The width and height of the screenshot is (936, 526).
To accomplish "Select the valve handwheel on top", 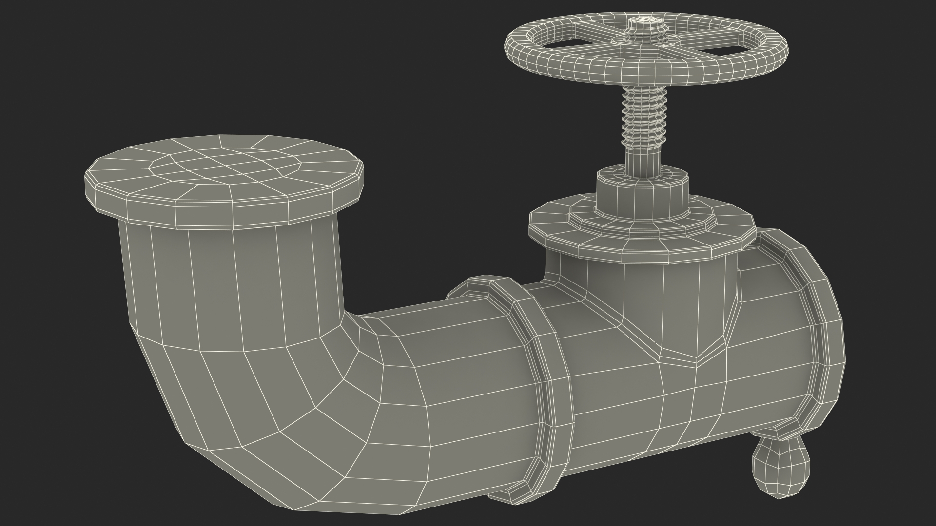I will (646, 50).
